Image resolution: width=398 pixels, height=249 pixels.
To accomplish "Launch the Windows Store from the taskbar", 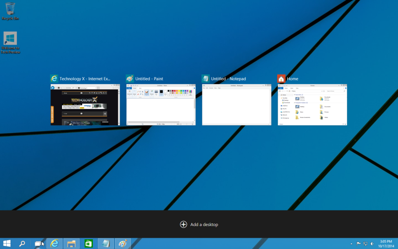I will [x=88, y=244].
